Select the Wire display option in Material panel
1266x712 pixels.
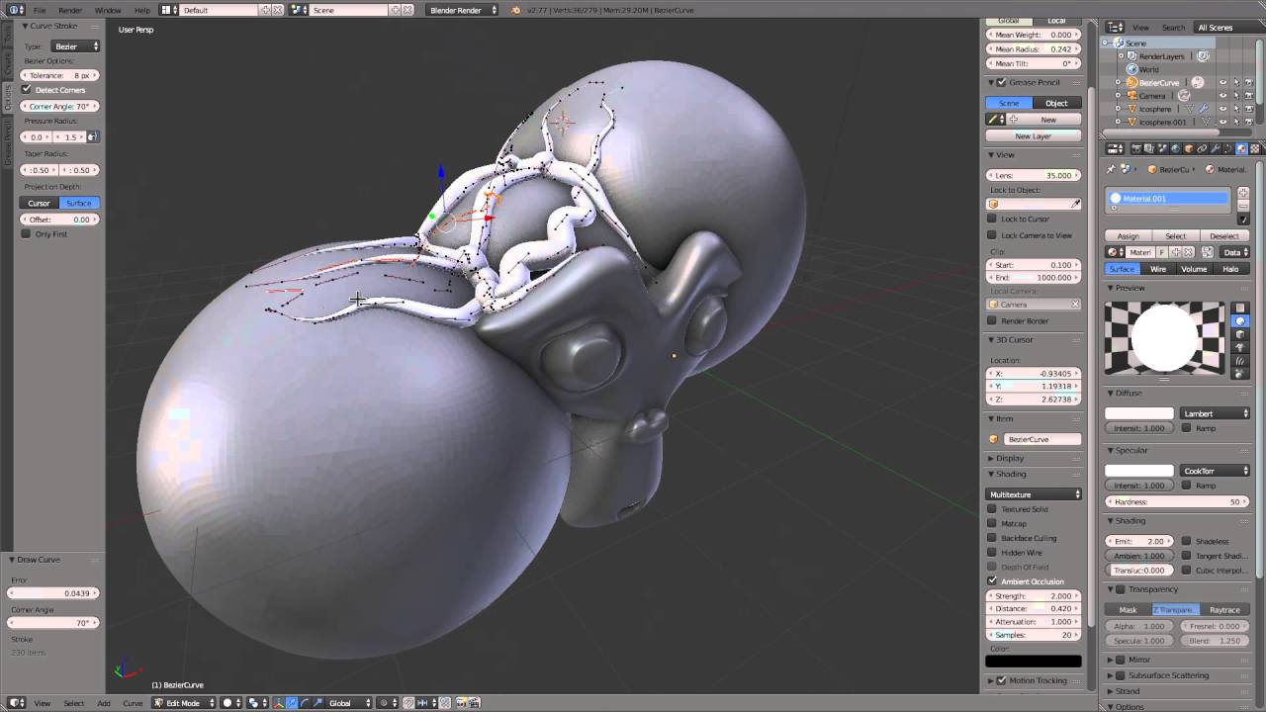[1158, 268]
